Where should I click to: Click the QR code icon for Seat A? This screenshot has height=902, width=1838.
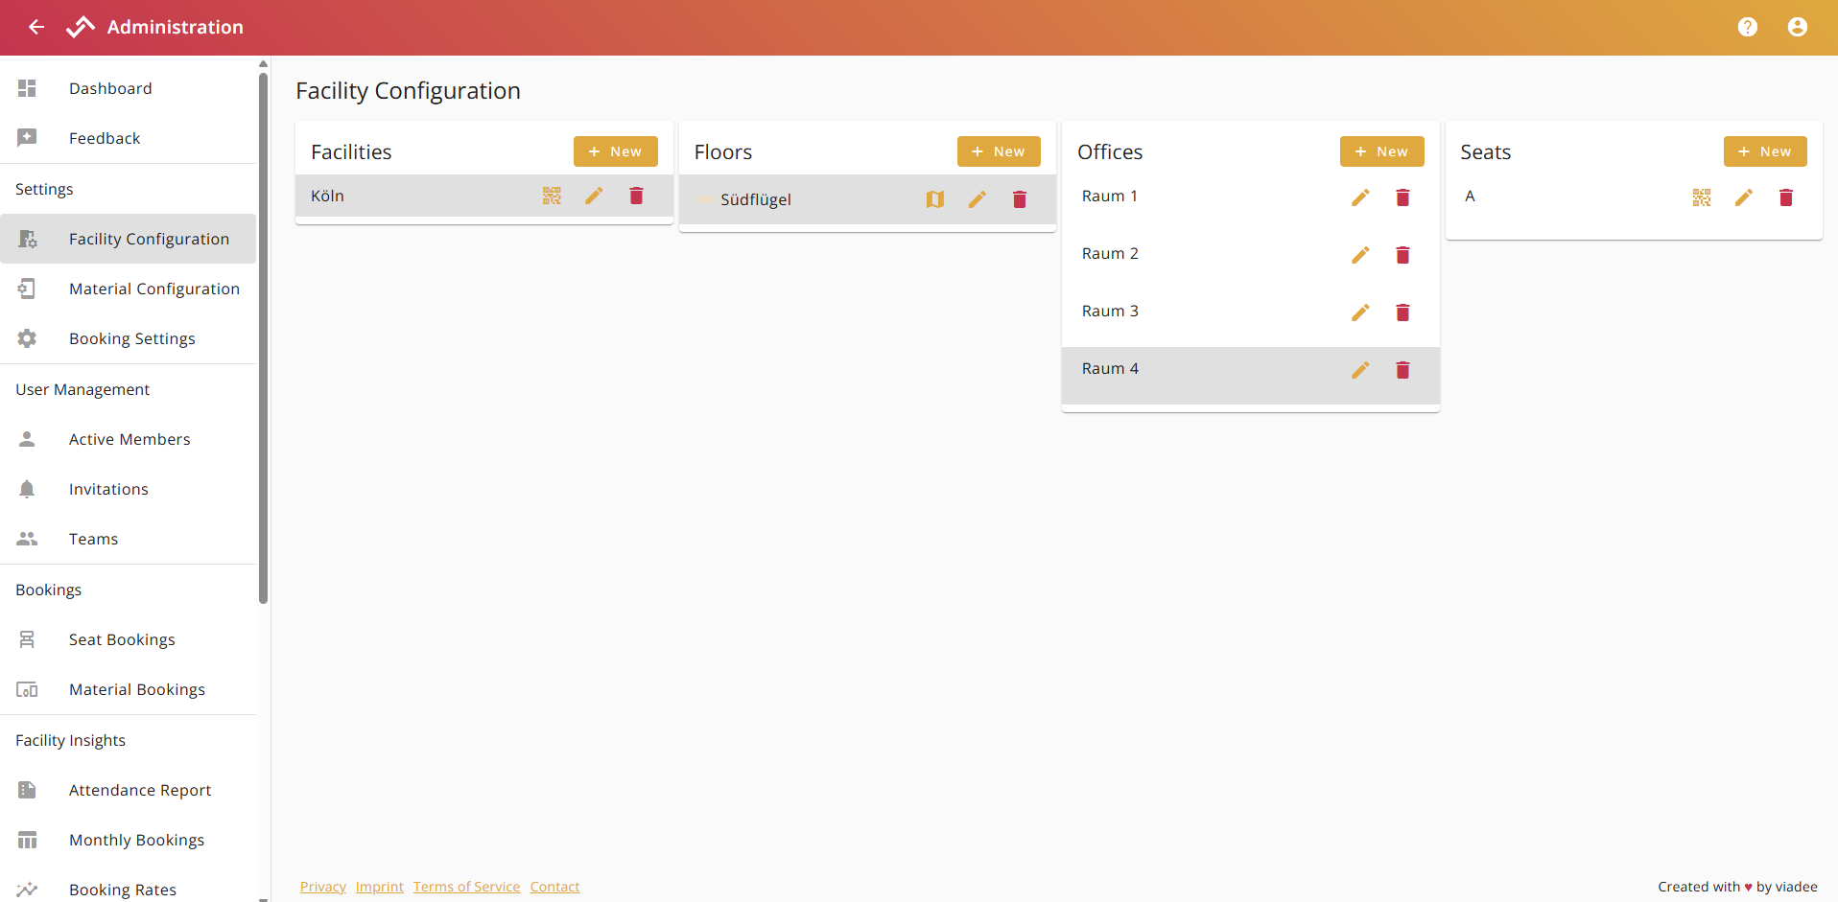[x=1702, y=197]
